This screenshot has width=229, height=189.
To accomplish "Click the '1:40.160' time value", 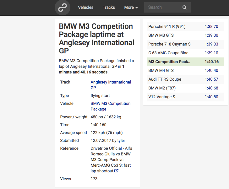I will pyautogui.click(x=98, y=125).
